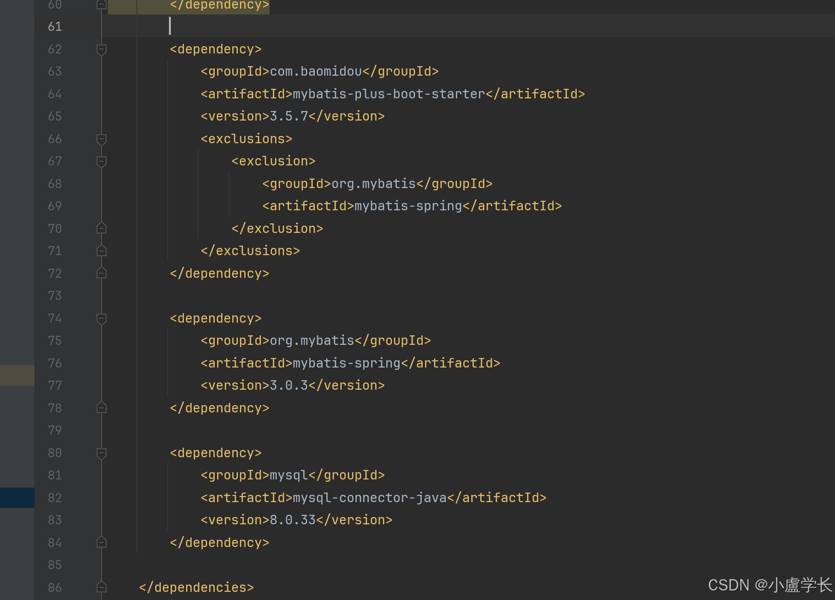Click the artifactId mybatis-plus-boot-starter text
The image size is (835, 600).
coord(389,94)
